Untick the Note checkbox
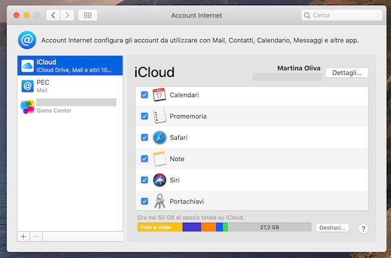 [x=144, y=159]
